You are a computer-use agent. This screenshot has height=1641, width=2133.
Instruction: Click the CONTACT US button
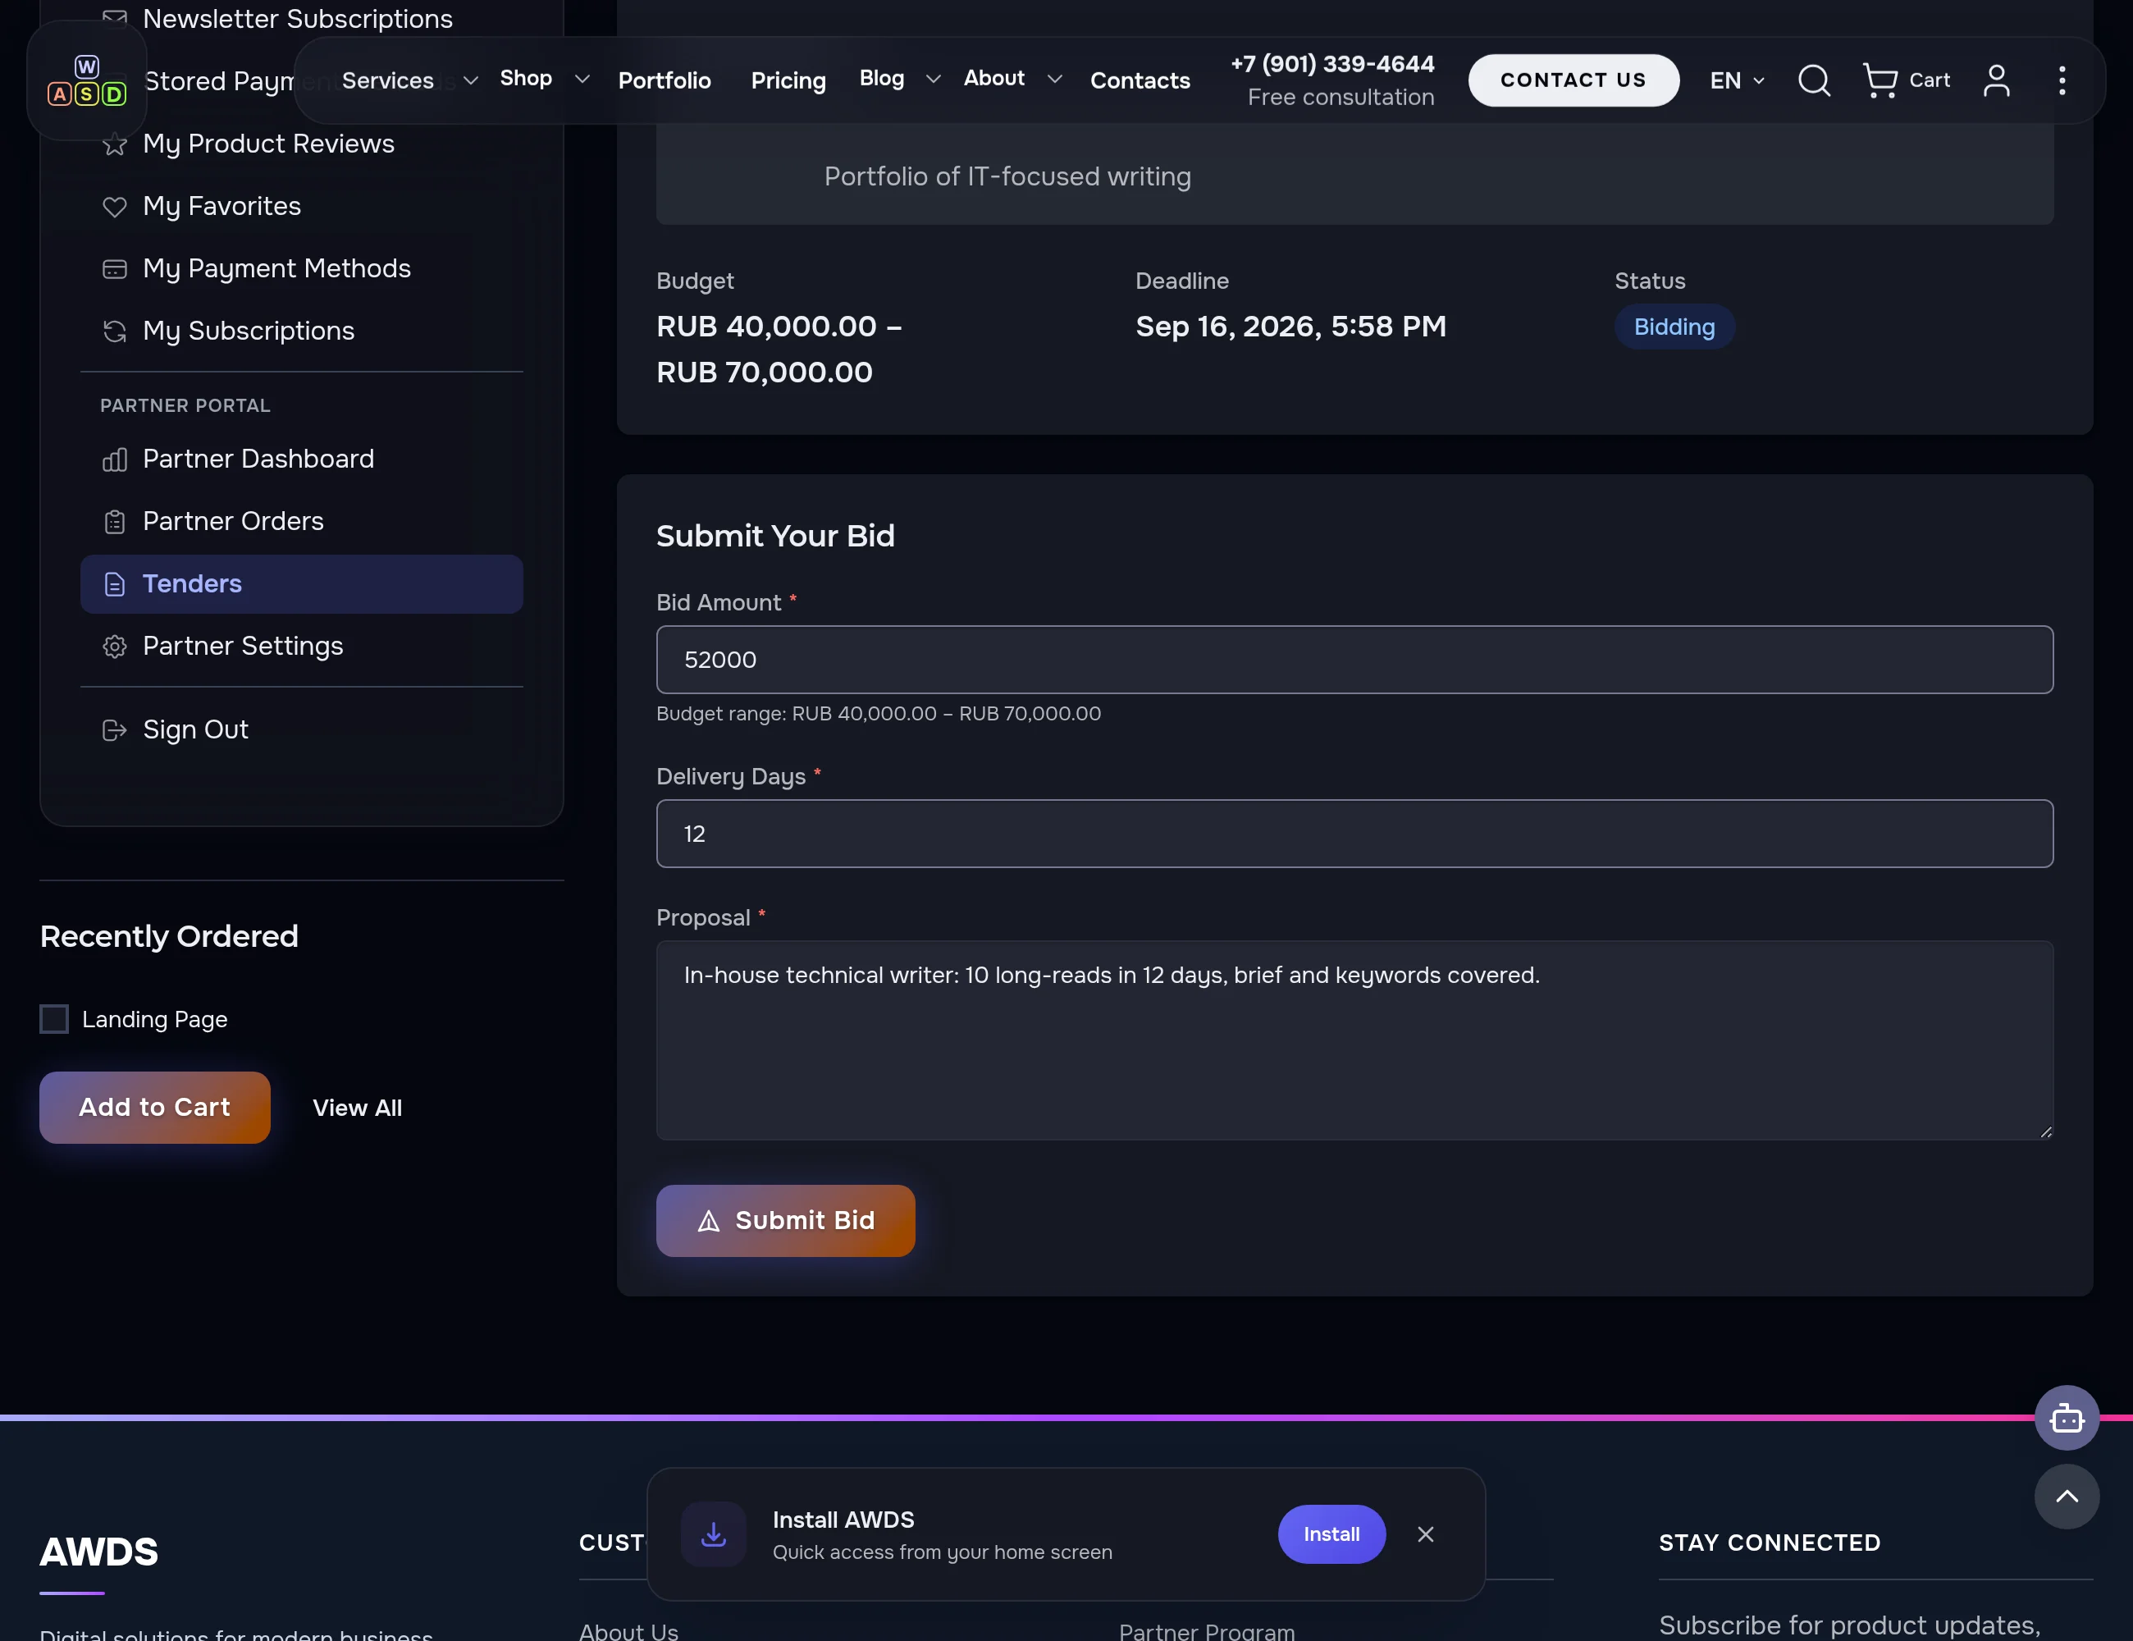[1573, 80]
